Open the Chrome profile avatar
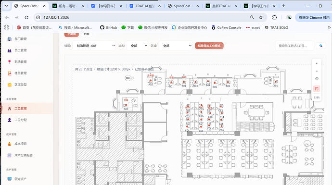 tap(289, 17)
